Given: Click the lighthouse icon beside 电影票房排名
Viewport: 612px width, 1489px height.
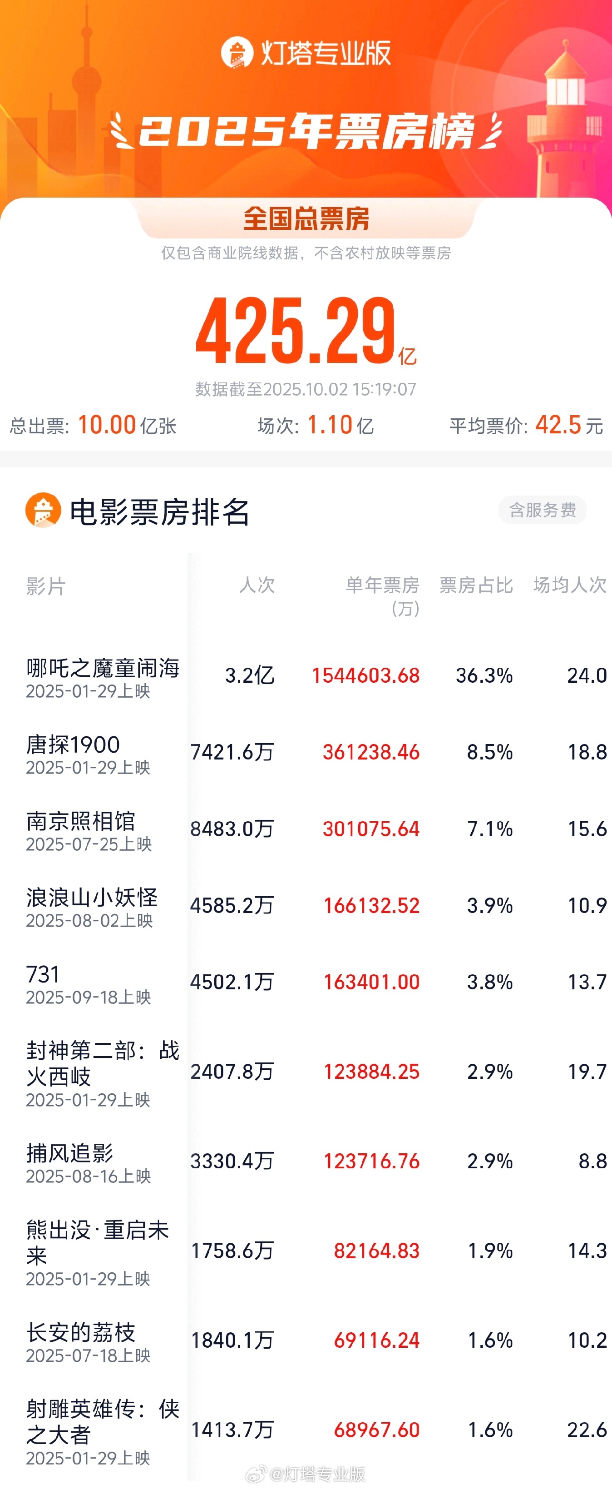Looking at the screenshot, I should click(x=43, y=510).
